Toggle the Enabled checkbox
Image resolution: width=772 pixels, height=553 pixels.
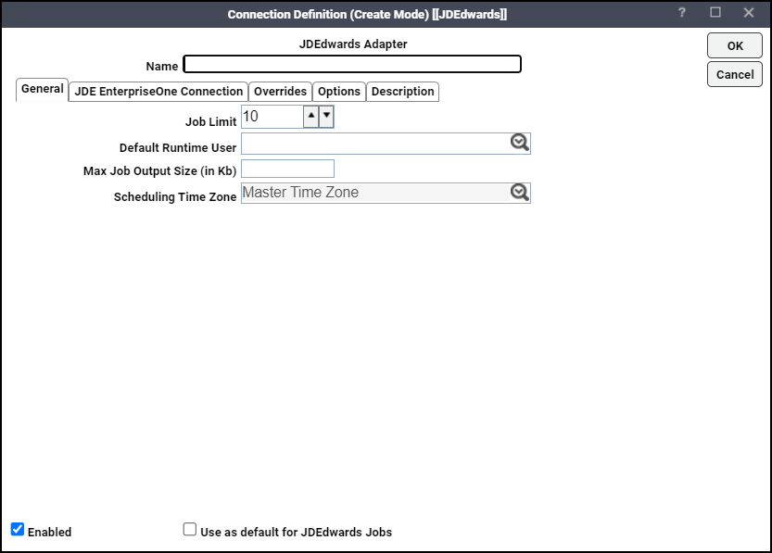point(18,530)
